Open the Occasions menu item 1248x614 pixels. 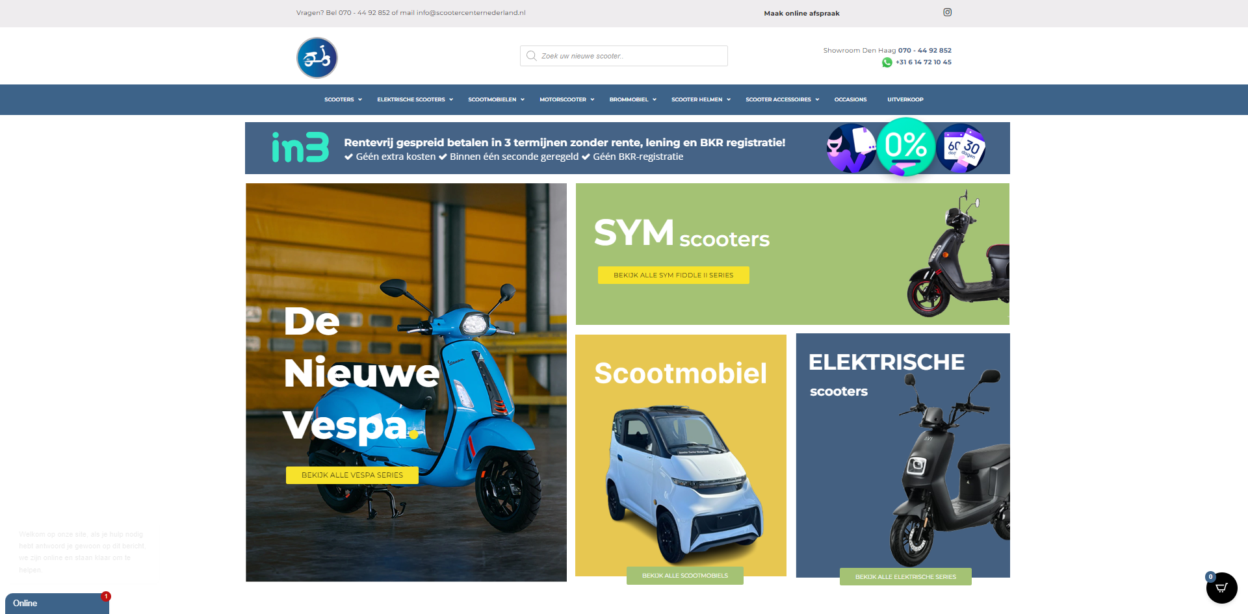pos(850,99)
